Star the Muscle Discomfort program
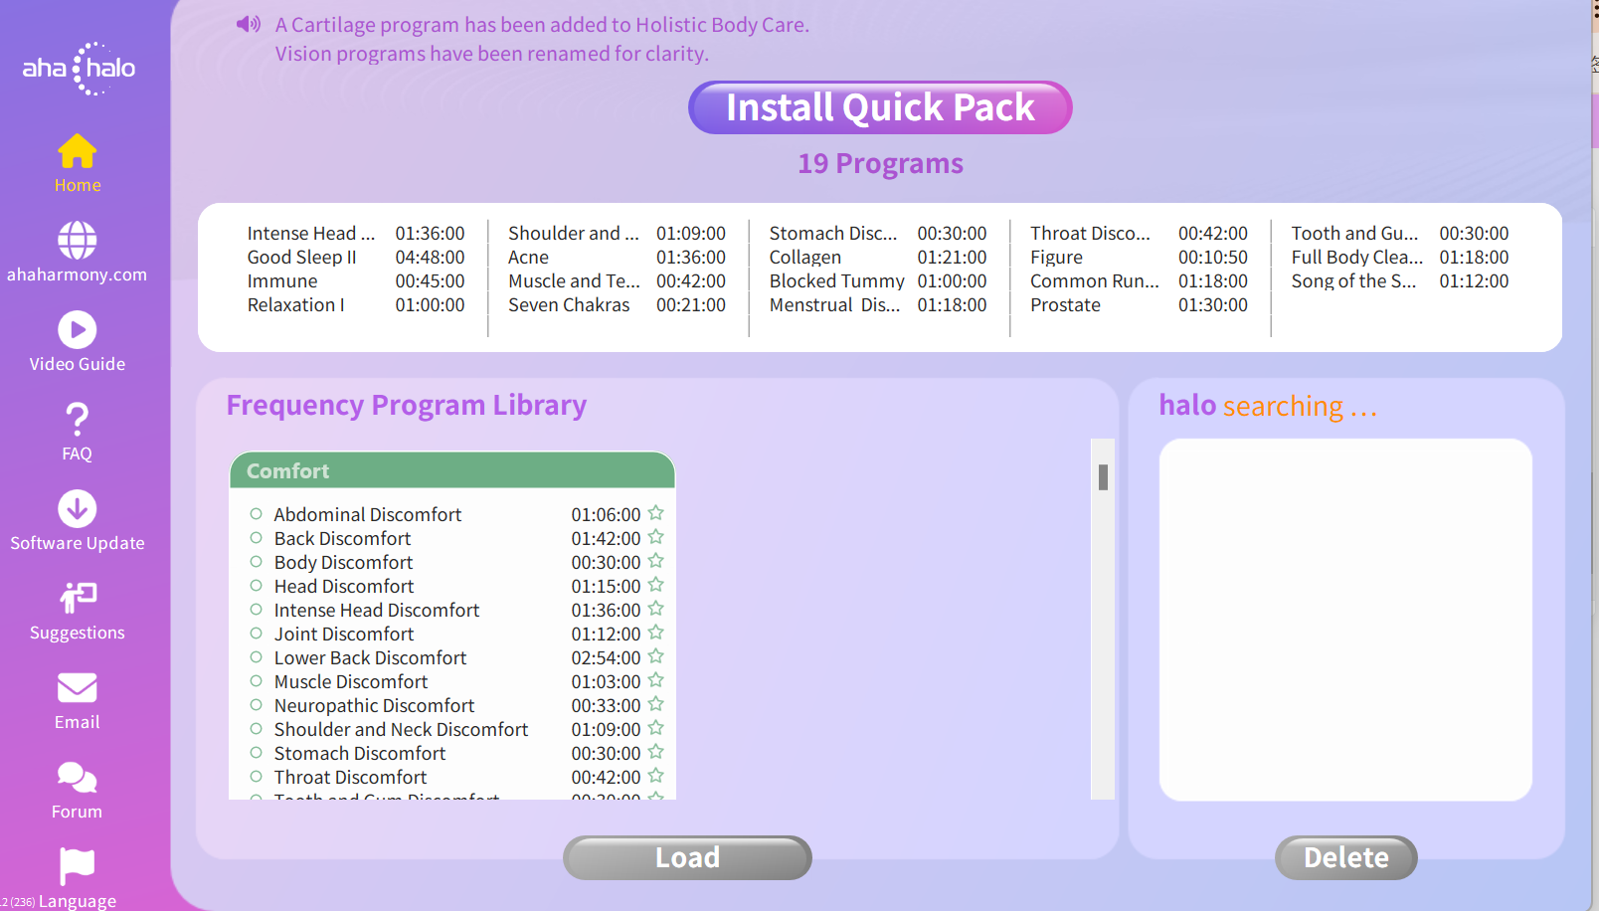This screenshot has width=1599, height=911. point(656,680)
